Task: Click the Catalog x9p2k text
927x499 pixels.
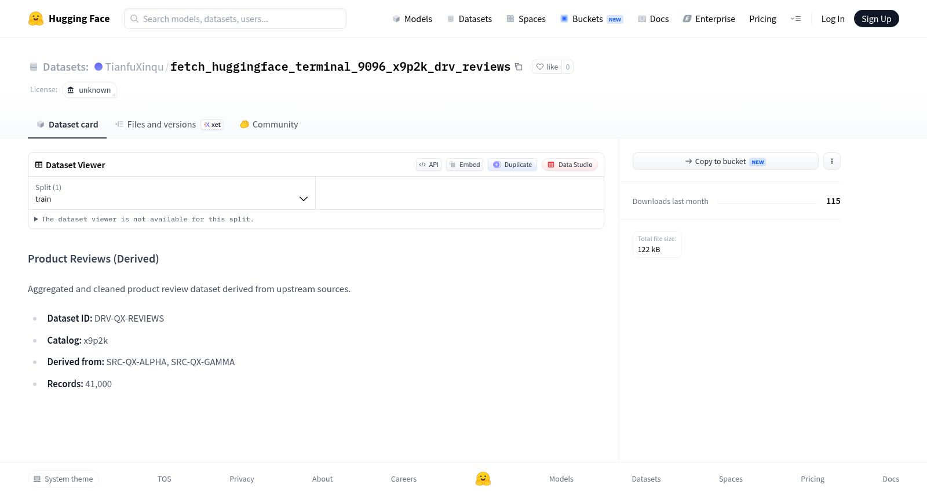Action: [78, 340]
